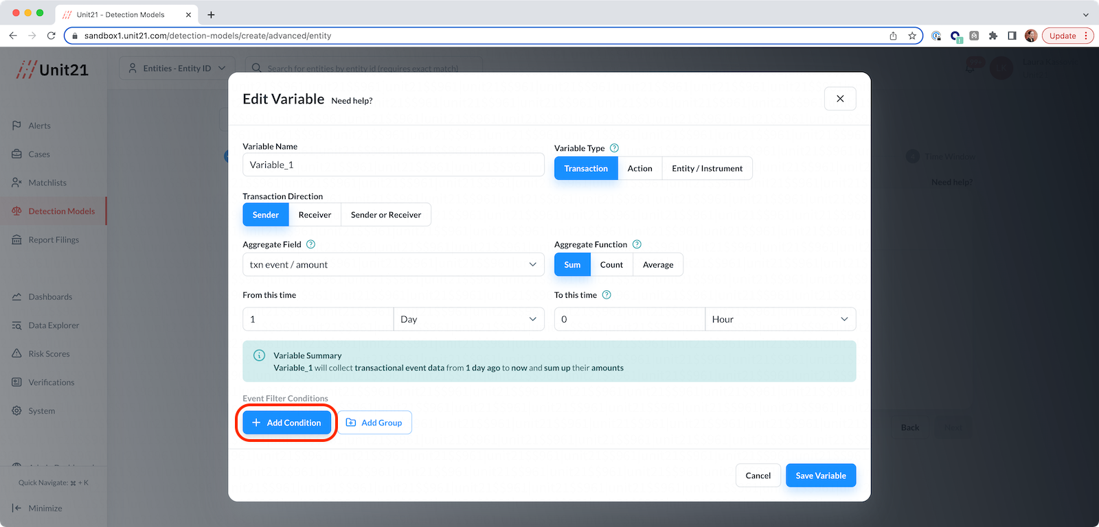
Task: Open the browser side panel icon
Action: (1012, 36)
